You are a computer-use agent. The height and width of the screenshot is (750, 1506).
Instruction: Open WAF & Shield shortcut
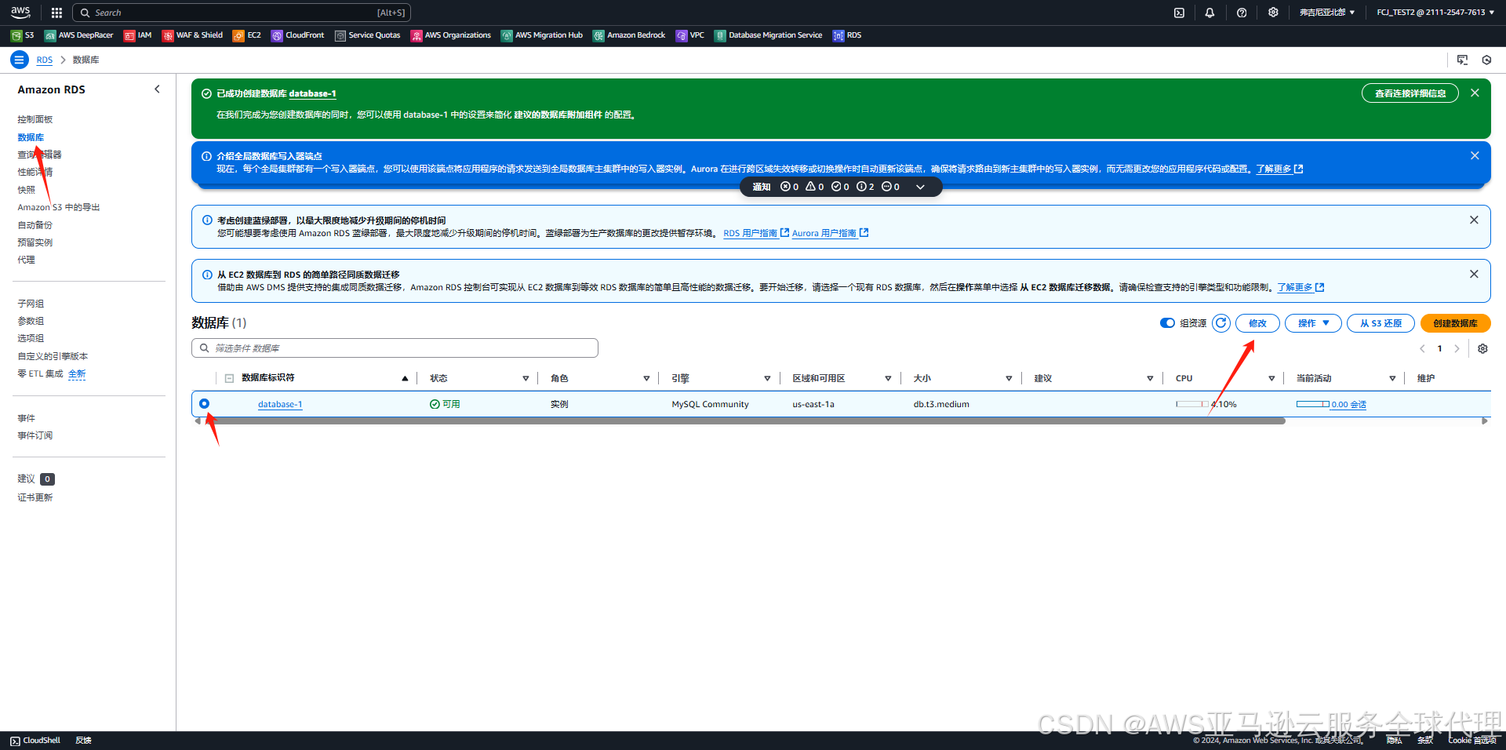coord(192,35)
